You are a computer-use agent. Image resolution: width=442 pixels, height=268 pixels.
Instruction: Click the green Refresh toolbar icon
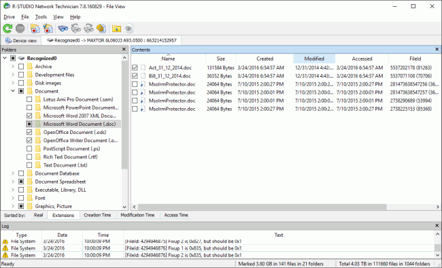pyautogui.click(x=7, y=28)
